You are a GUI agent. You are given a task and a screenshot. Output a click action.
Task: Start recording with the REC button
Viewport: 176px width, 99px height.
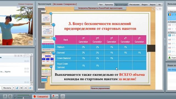(54, 97)
